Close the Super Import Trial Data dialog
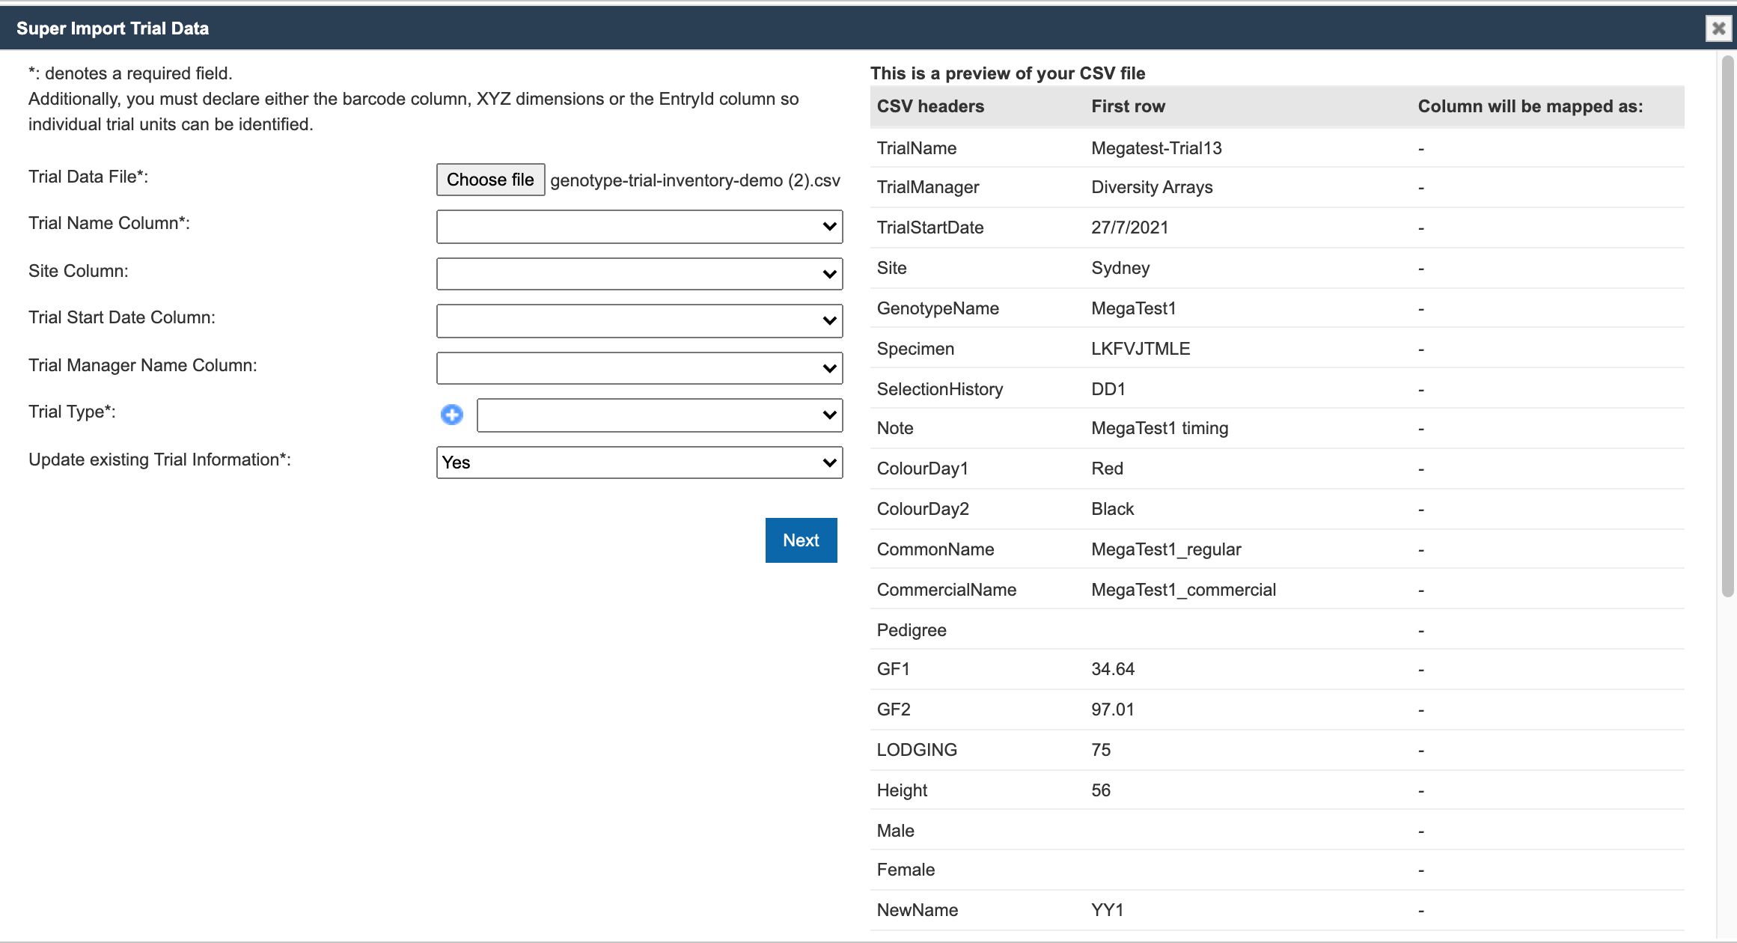Screen dimensions: 1737x943 point(1717,28)
